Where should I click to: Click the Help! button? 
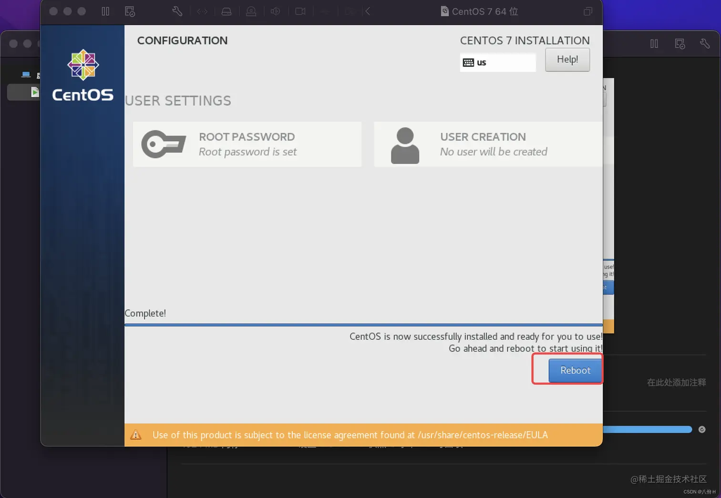[567, 60]
